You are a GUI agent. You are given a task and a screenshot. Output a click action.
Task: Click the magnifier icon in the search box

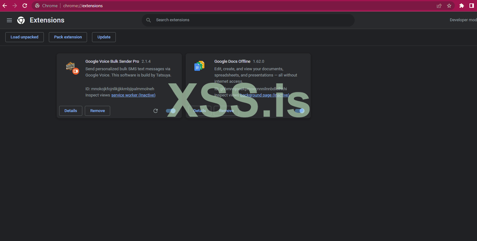click(x=149, y=20)
